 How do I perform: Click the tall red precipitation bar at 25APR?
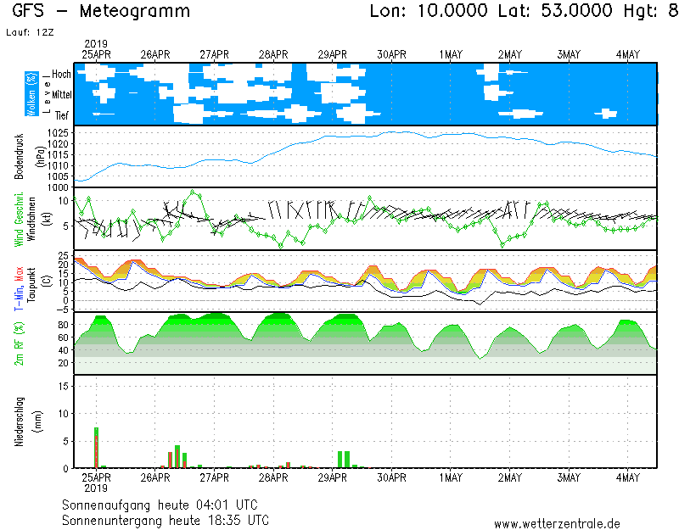96,451
